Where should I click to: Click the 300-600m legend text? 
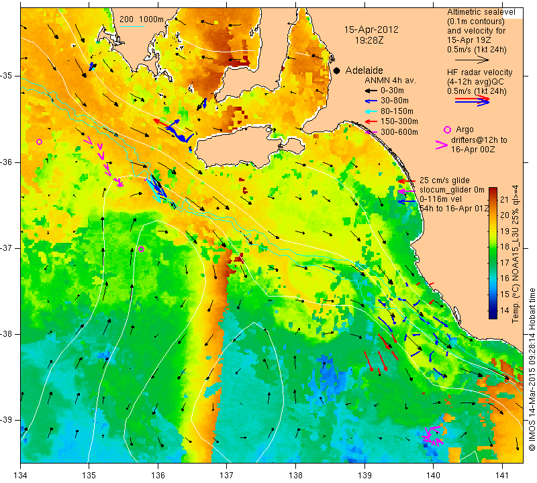(399, 131)
